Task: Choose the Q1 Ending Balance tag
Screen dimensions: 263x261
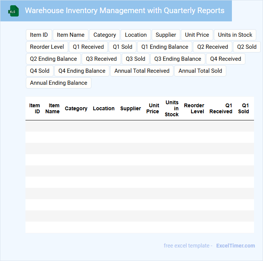Action: (x=164, y=47)
